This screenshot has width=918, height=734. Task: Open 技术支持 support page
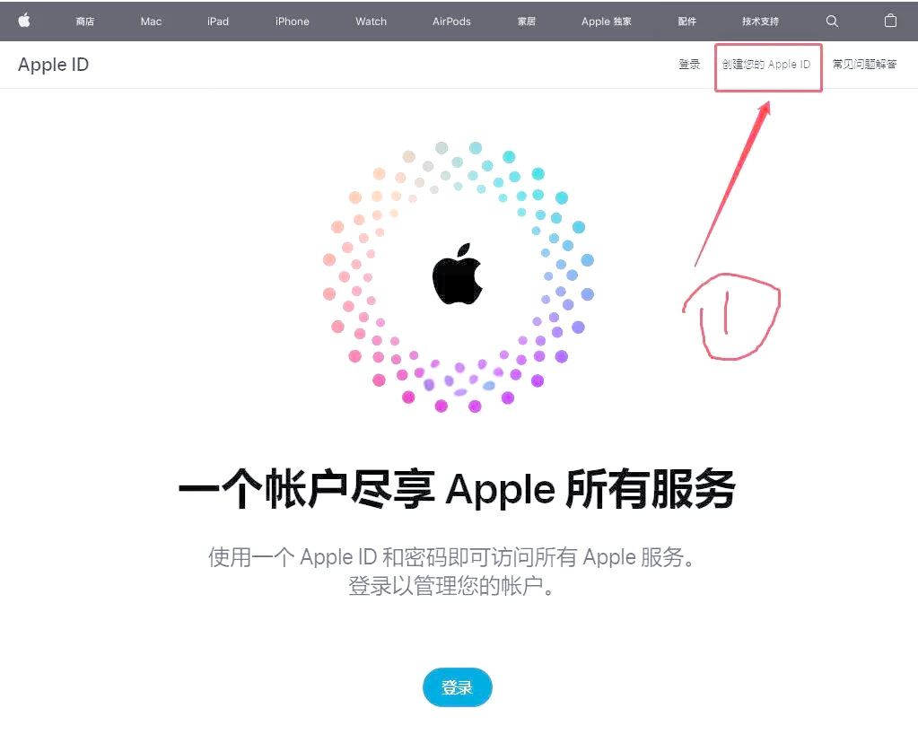pyautogui.click(x=760, y=21)
